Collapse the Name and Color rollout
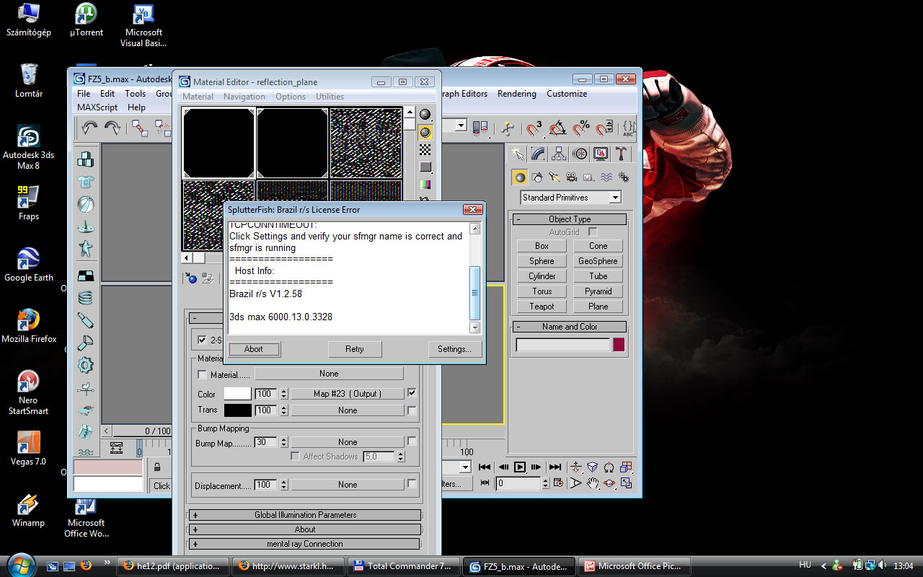 click(x=570, y=327)
